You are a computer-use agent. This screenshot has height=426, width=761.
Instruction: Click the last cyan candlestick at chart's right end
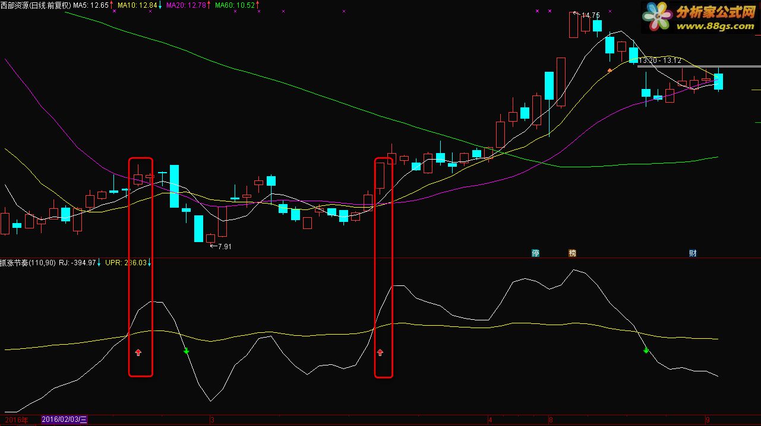(x=718, y=81)
